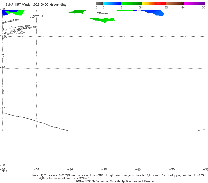Click the blue-green wind patch at top left corner
The height and width of the screenshot is (183, 208).
point(13,13)
